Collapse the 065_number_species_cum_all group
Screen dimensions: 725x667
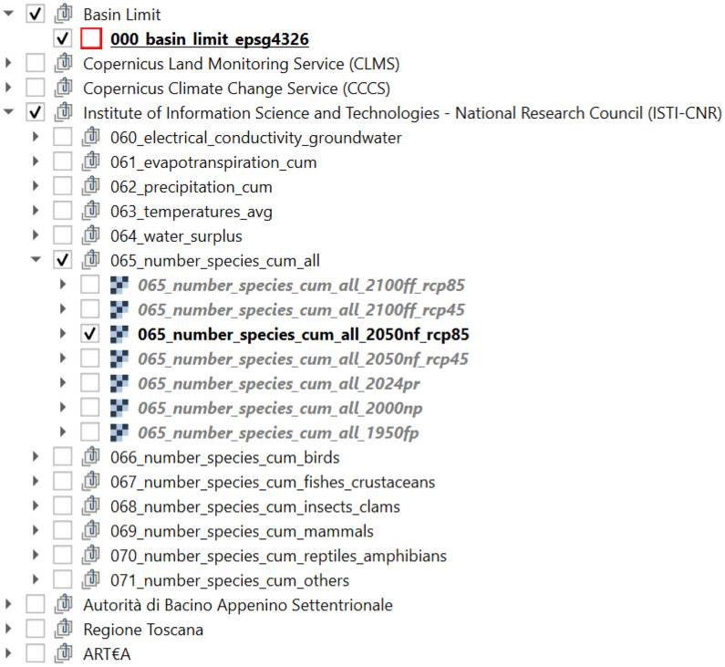click(x=36, y=260)
